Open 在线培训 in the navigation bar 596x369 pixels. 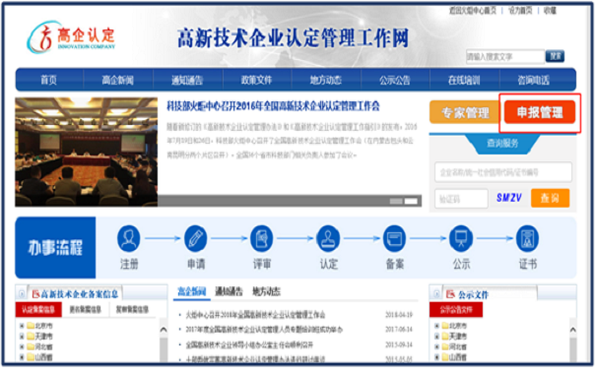click(464, 80)
